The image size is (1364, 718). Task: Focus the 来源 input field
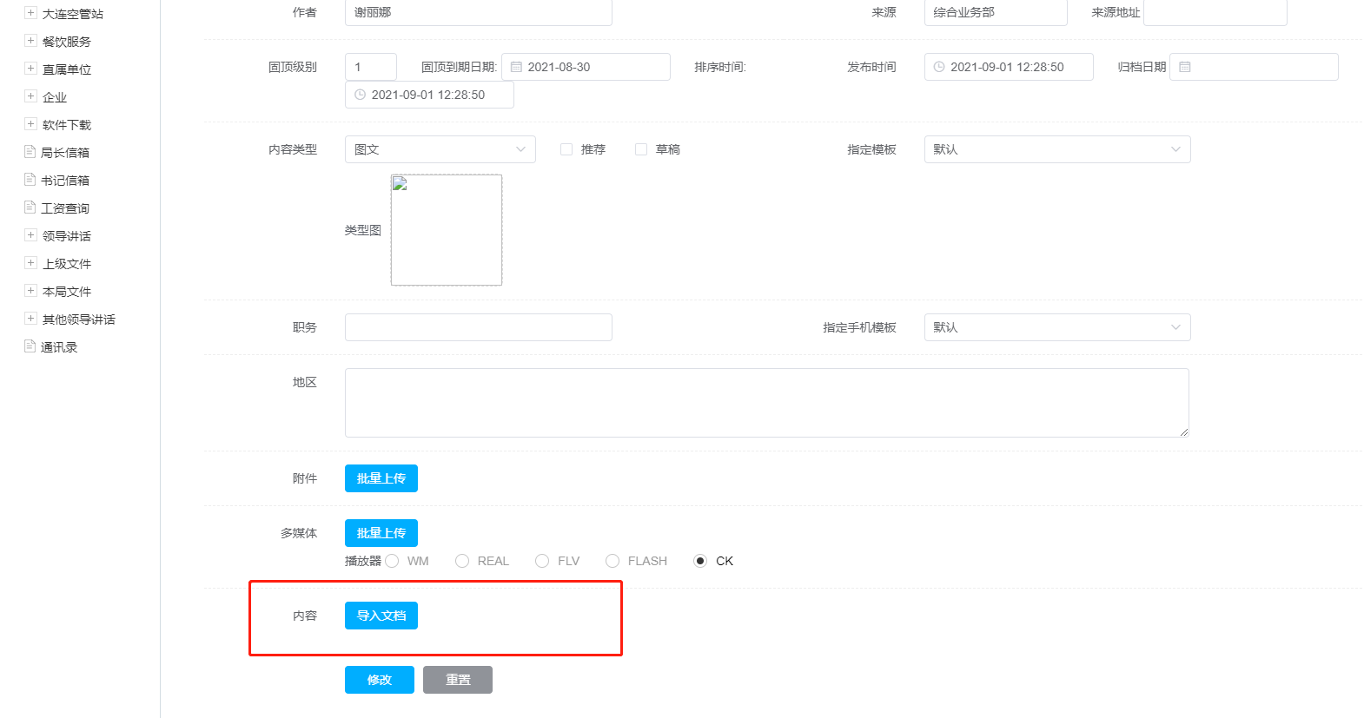[996, 12]
